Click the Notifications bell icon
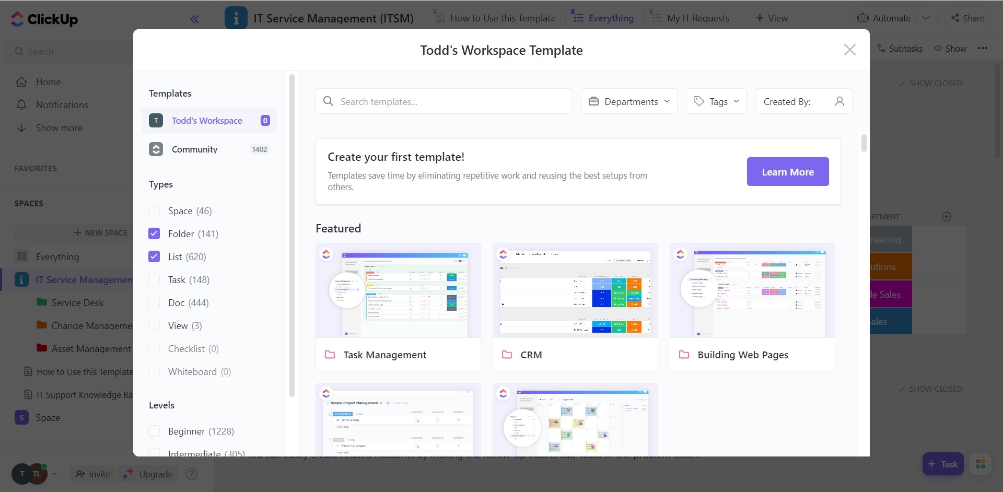 coord(21,105)
